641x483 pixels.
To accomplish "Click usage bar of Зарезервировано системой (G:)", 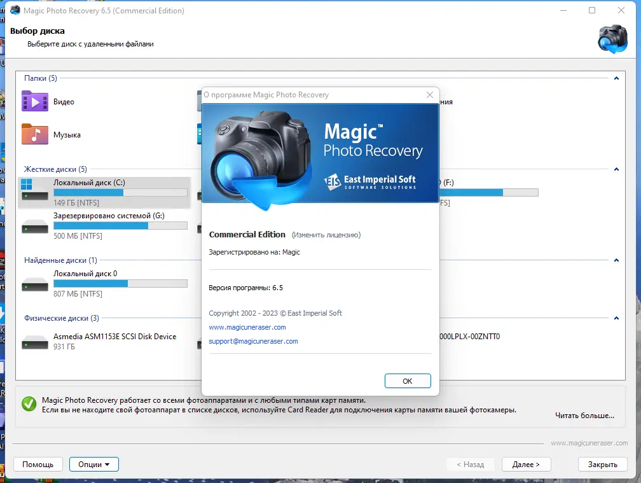I will coord(120,226).
